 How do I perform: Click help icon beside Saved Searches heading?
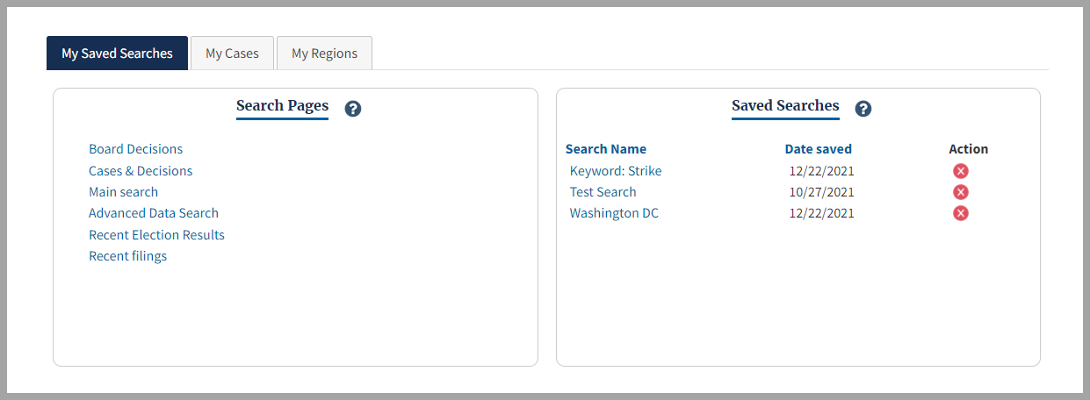click(863, 109)
